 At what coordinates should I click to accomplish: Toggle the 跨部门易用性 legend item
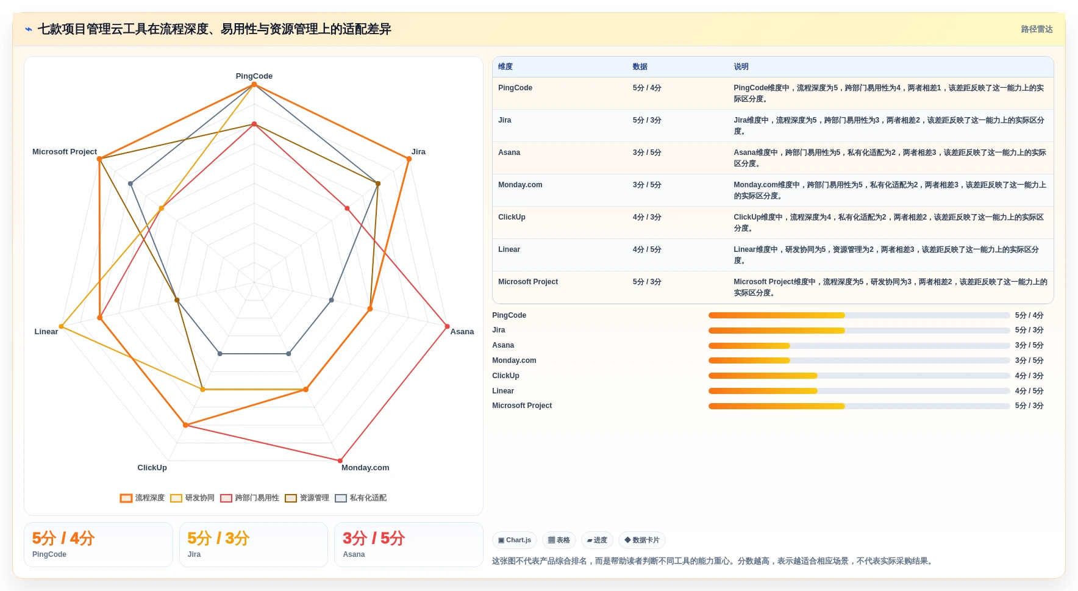249,498
